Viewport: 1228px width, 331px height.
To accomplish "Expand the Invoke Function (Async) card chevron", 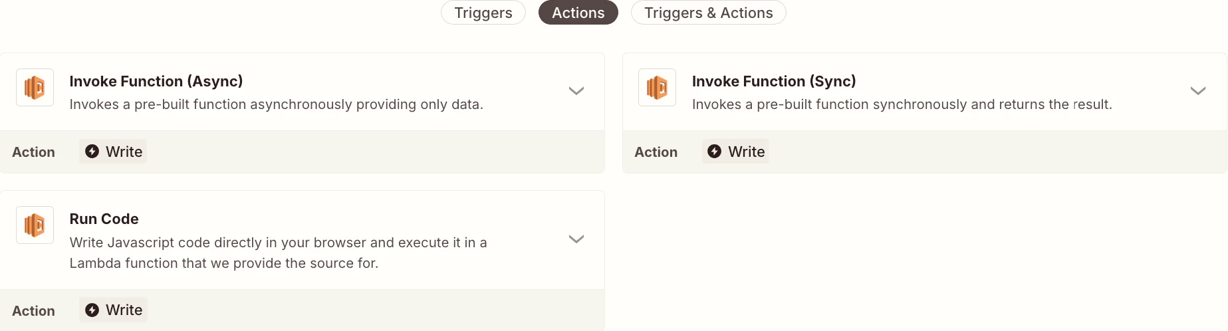I will 576,91.
